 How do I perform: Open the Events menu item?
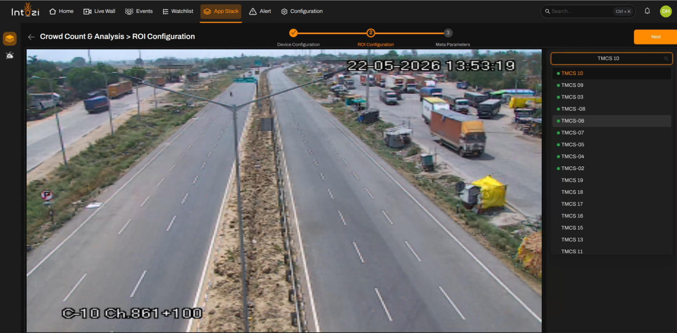pyautogui.click(x=139, y=11)
